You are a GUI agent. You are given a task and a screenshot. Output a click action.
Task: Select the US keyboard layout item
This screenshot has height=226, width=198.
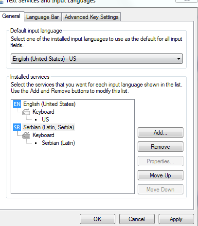point(45,120)
